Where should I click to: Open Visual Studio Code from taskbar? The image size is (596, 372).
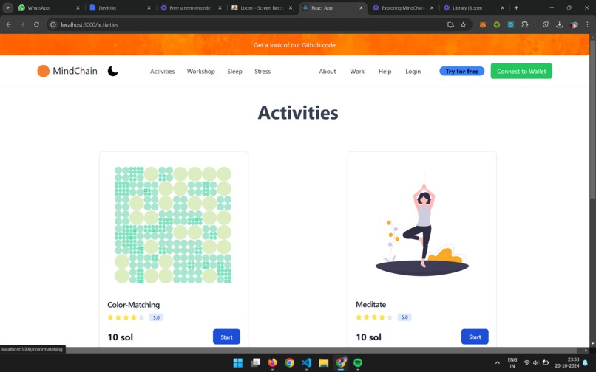tap(306, 363)
